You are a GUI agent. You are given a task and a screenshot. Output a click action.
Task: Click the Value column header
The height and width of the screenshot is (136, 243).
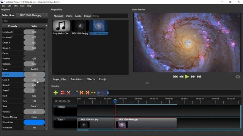point(34,26)
